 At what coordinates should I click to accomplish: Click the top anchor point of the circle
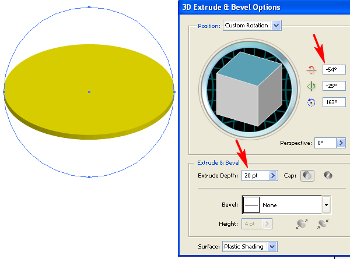[x=89, y=7]
